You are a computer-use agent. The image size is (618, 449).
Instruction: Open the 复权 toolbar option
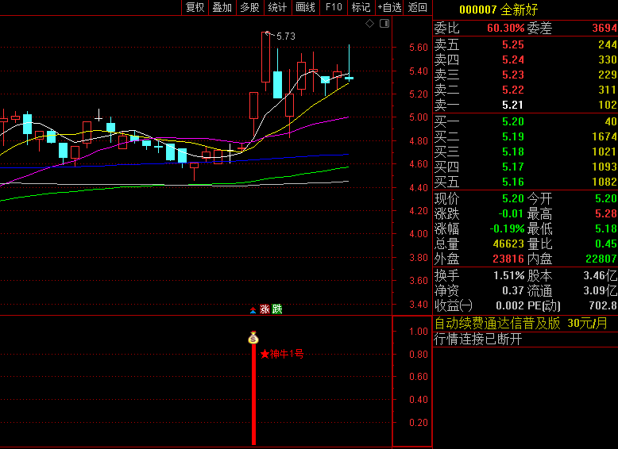pos(195,7)
